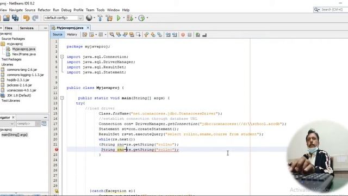Collapse the import block fold on line 4

62,57
